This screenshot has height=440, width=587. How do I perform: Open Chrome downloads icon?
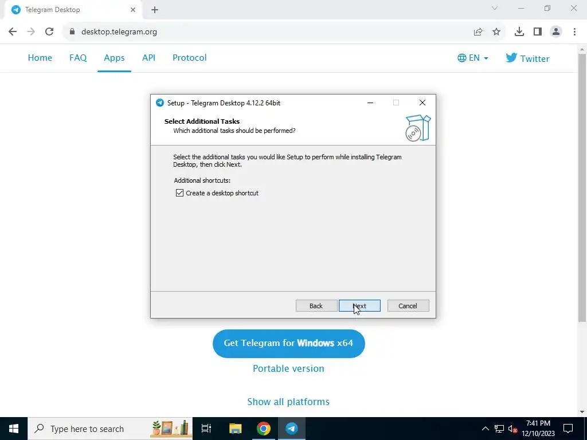pos(519,32)
